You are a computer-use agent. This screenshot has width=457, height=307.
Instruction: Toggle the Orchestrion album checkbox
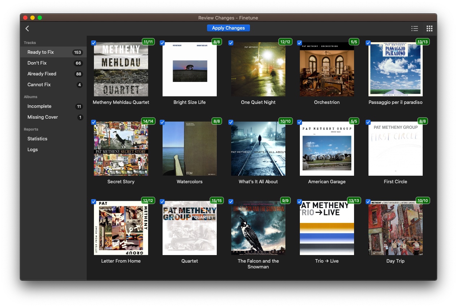point(299,43)
